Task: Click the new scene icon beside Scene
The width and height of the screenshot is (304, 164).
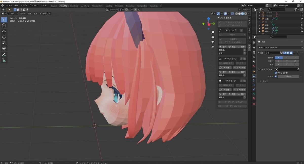Action: point(267,5)
